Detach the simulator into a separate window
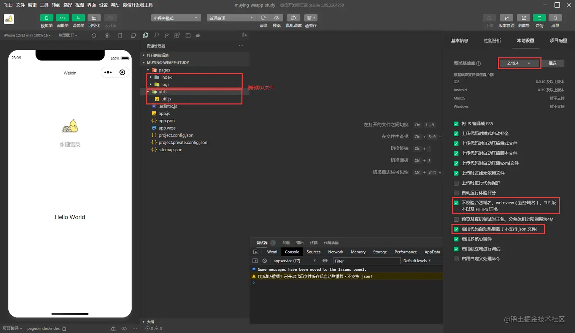Image resolution: width=575 pixels, height=333 pixels. [x=133, y=35]
